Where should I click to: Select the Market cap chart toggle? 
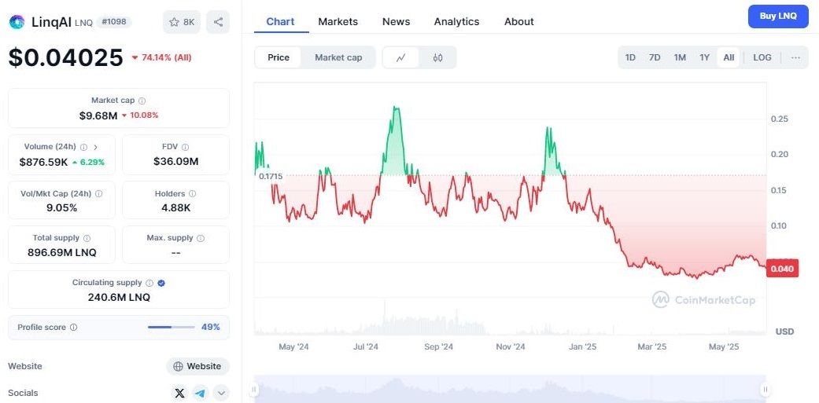coord(338,57)
